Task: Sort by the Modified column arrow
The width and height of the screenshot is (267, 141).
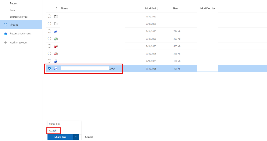Action: tap(158, 9)
